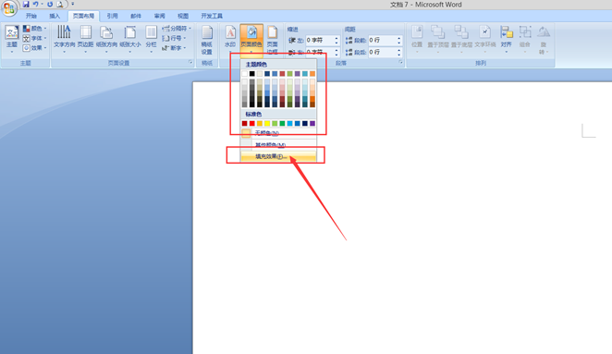
Task: Switch to the 开发工具 tab
Action: click(x=212, y=16)
